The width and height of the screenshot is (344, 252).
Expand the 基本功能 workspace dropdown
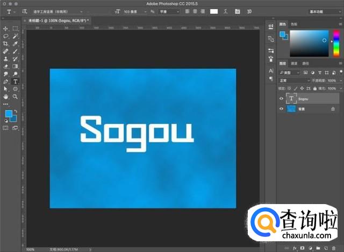(x=322, y=11)
